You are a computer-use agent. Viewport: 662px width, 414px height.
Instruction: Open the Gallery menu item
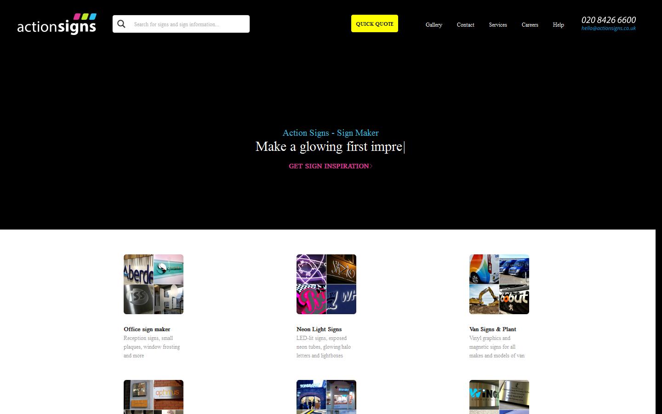(434, 25)
